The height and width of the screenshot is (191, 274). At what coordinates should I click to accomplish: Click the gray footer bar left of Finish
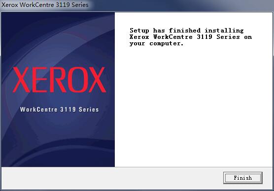point(112,178)
